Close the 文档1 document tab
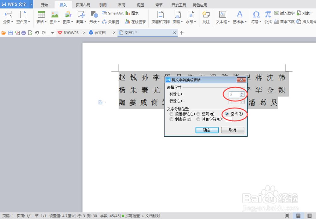The height and width of the screenshot is (219, 316). click(174, 33)
